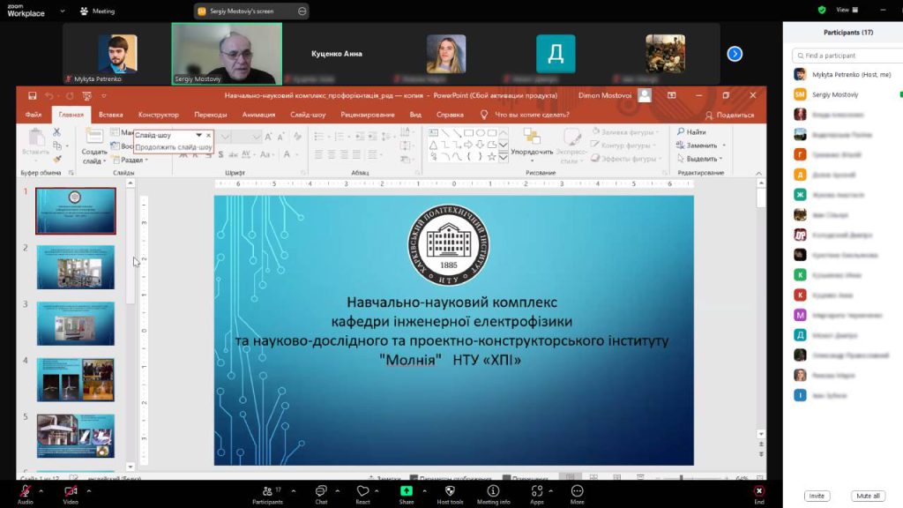Screen dimensions: 903x508
Task: Open the React emoji menu
Action: (362, 491)
